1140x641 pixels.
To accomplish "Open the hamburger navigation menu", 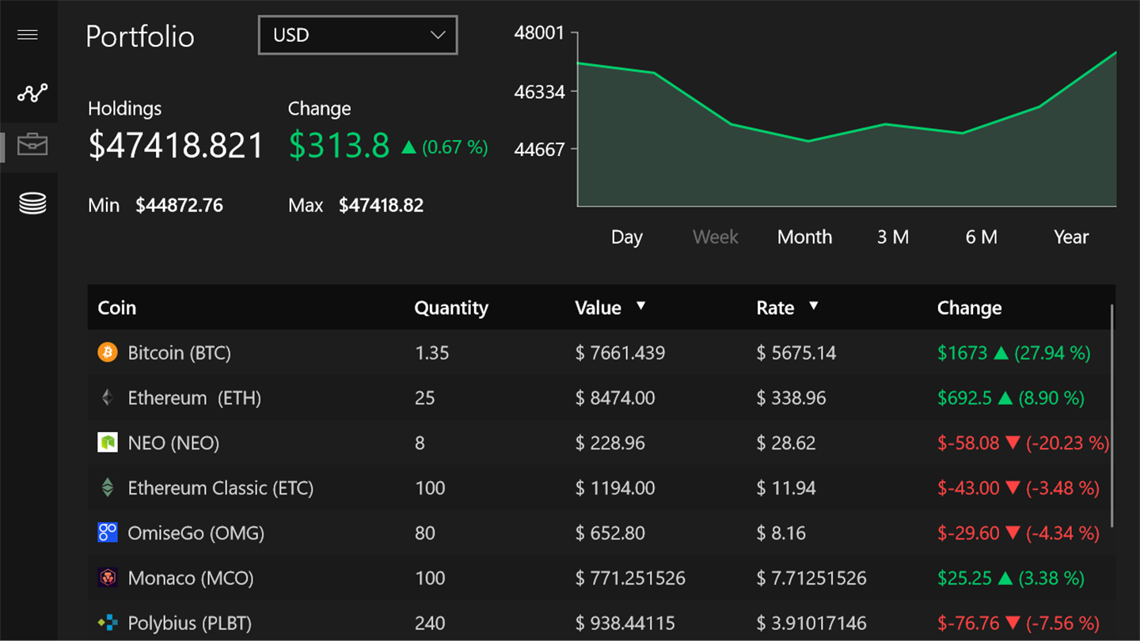I will pos(28,35).
